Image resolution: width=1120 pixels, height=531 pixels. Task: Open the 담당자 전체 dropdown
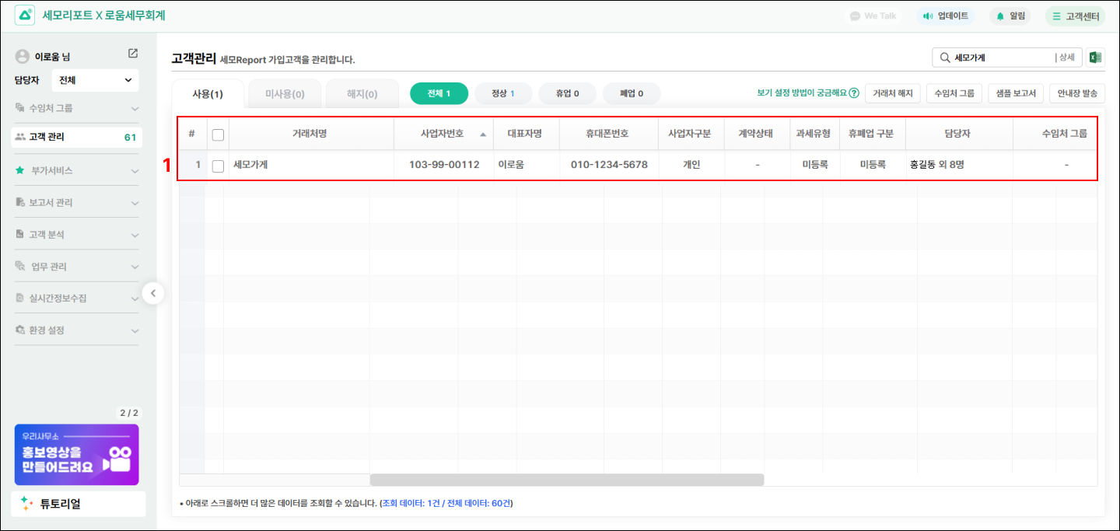pyautogui.click(x=95, y=80)
